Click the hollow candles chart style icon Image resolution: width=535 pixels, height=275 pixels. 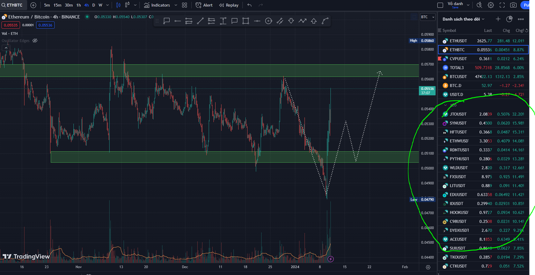[x=128, y=5]
